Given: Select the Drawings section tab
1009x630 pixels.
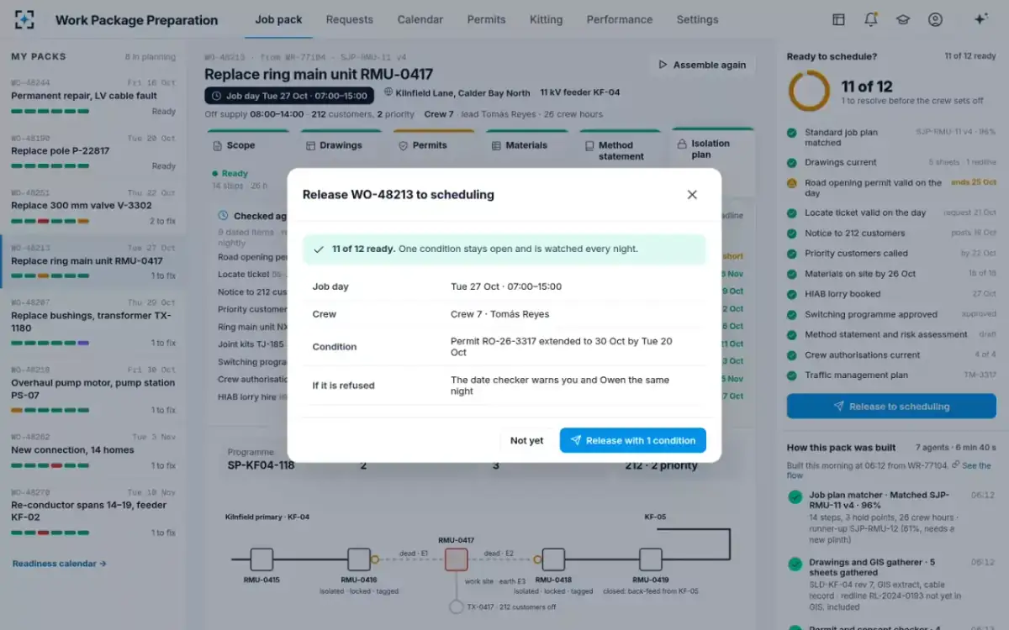Looking at the screenshot, I should coord(341,145).
